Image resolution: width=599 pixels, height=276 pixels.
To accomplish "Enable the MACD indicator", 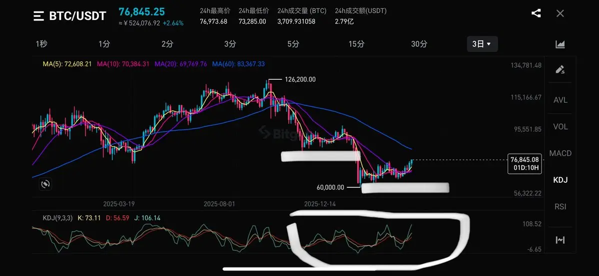I will tap(561, 153).
